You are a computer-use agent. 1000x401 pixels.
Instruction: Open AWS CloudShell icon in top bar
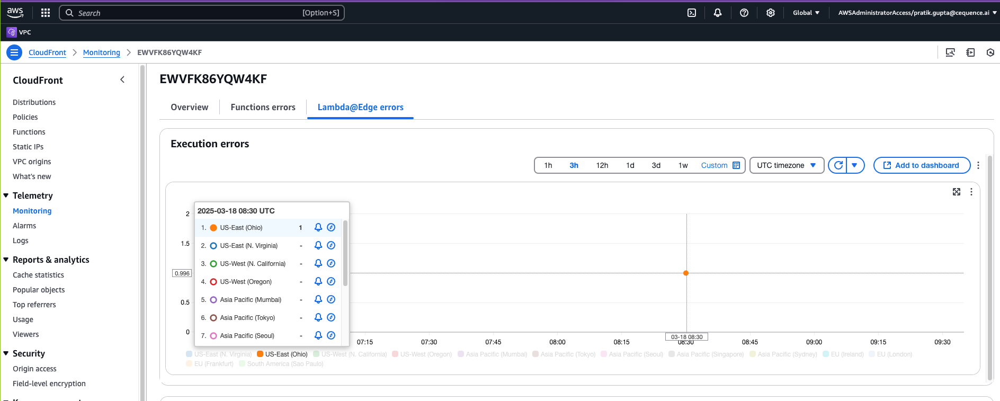point(692,13)
